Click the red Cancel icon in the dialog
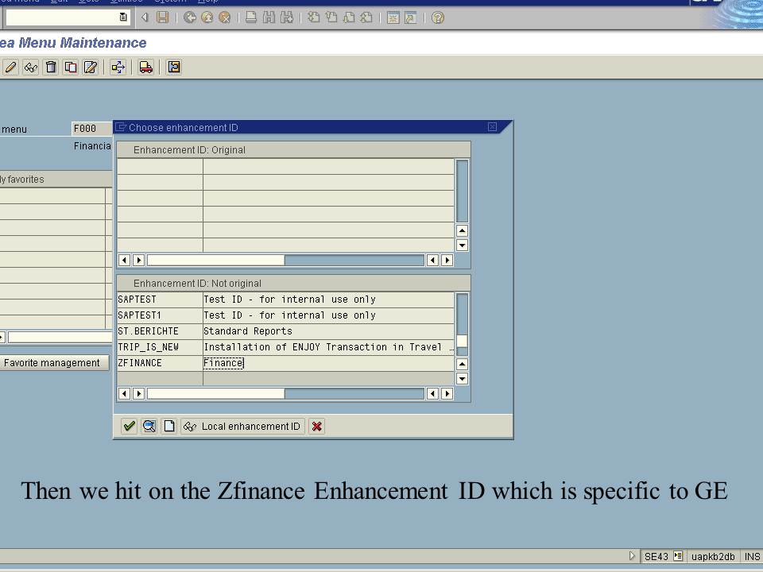The width and height of the screenshot is (763, 572). coord(316,426)
